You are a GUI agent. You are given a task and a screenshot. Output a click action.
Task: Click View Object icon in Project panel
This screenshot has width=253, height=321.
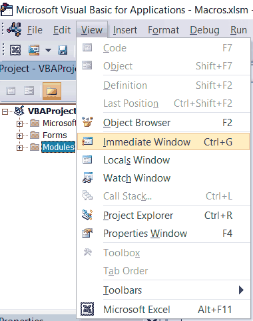(x=29, y=91)
